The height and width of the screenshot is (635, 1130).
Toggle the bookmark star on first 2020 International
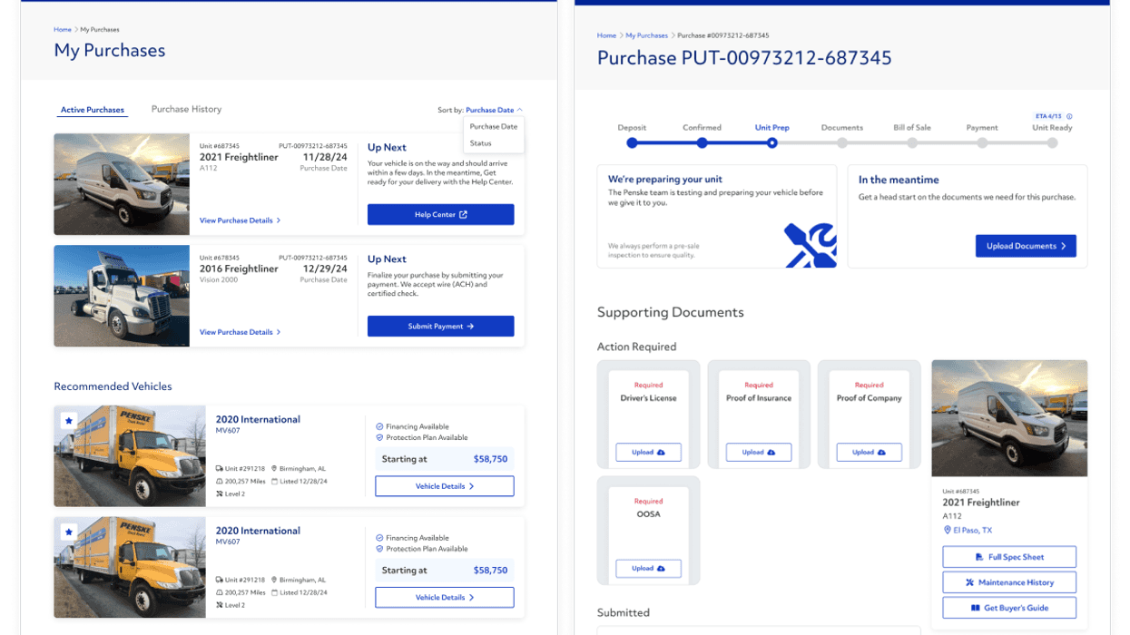tap(69, 419)
